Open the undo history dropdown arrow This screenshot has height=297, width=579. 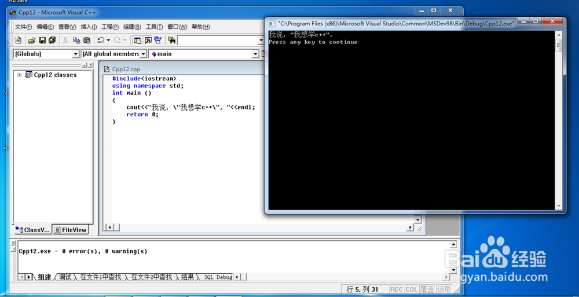[108, 40]
